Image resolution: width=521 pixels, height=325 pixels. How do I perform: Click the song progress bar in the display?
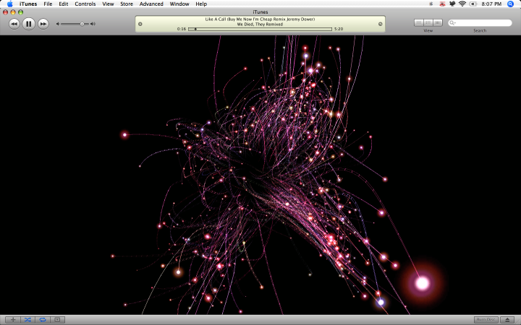[260, 29]
